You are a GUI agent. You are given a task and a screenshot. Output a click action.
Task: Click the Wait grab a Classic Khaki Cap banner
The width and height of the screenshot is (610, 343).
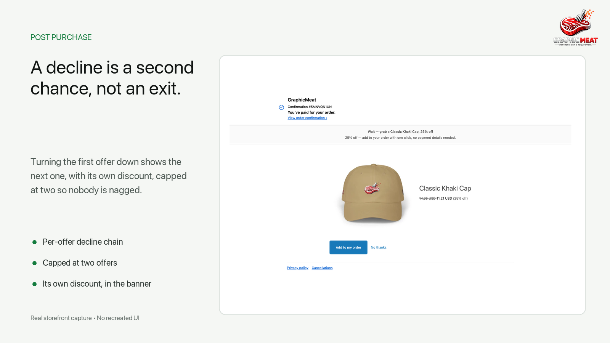pyautogui.click(x=400, y=135)
